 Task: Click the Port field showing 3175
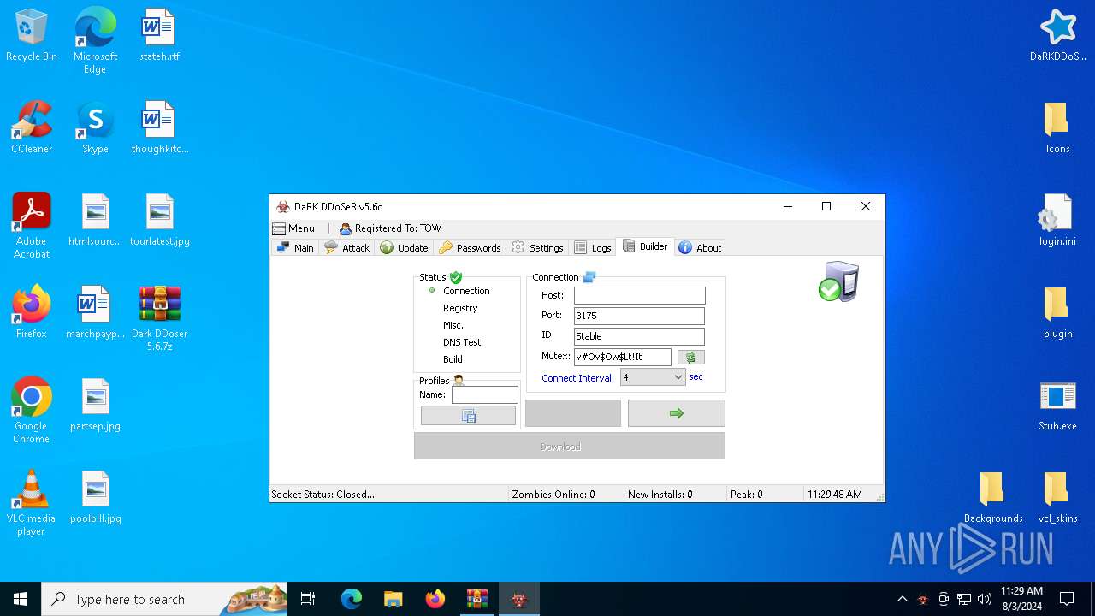pyautogui.click(x=639, y=316)
